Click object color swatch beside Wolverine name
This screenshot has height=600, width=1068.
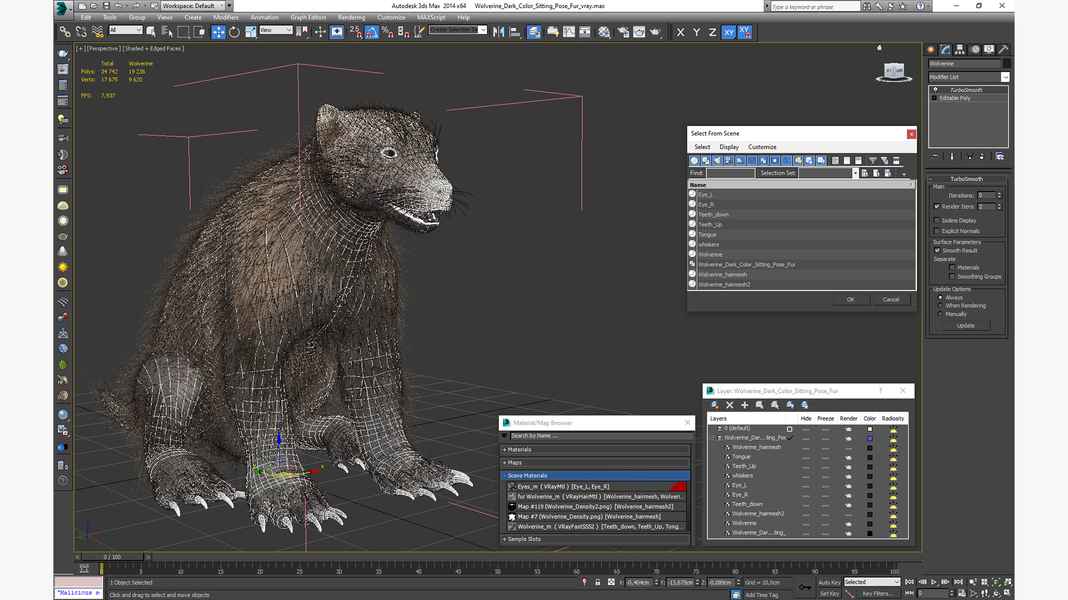[x=1007, y=64]
